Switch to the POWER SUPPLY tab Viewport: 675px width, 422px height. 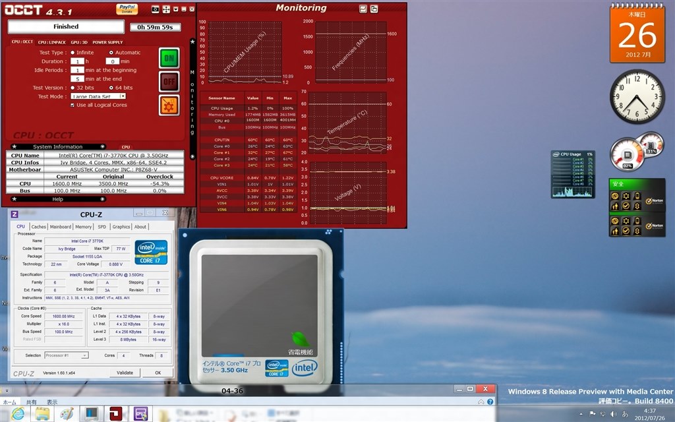(x=107, y=42)
